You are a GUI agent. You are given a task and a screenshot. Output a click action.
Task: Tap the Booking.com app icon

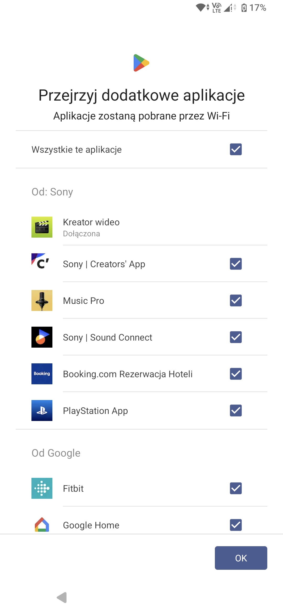(42, 374)
